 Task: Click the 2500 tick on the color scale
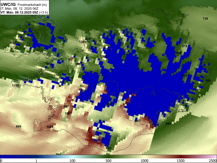[213, 161]
